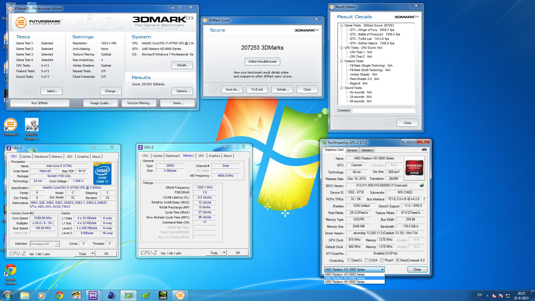Open the Windows Start menu orb
Viewport: 535px width, 301px height.
(8, 295)
